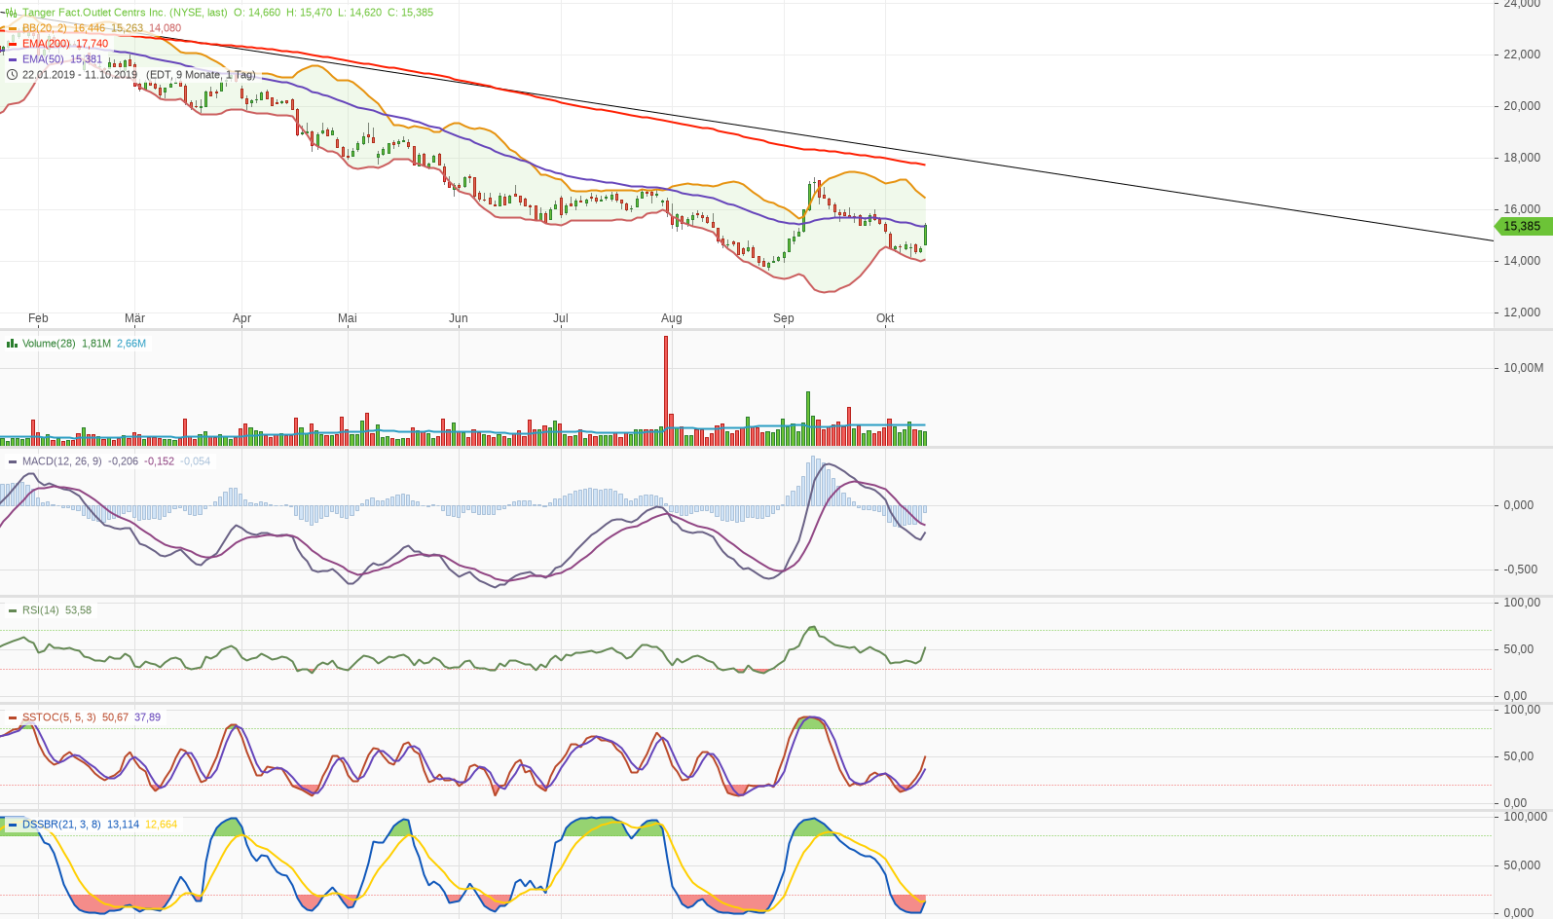Click the blue DSSBR legend marker
The height and width of the screenshot is (919, 1553).
click(x=13, y=825)
